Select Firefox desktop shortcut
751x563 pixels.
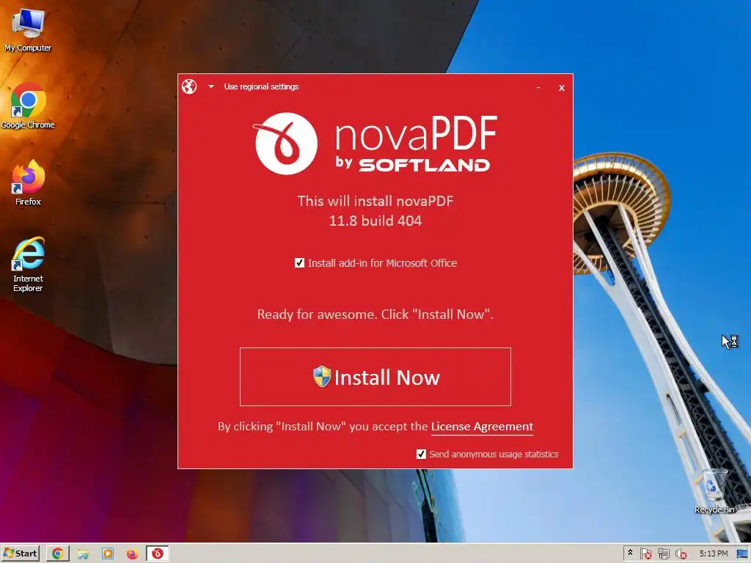click(28, 183)
